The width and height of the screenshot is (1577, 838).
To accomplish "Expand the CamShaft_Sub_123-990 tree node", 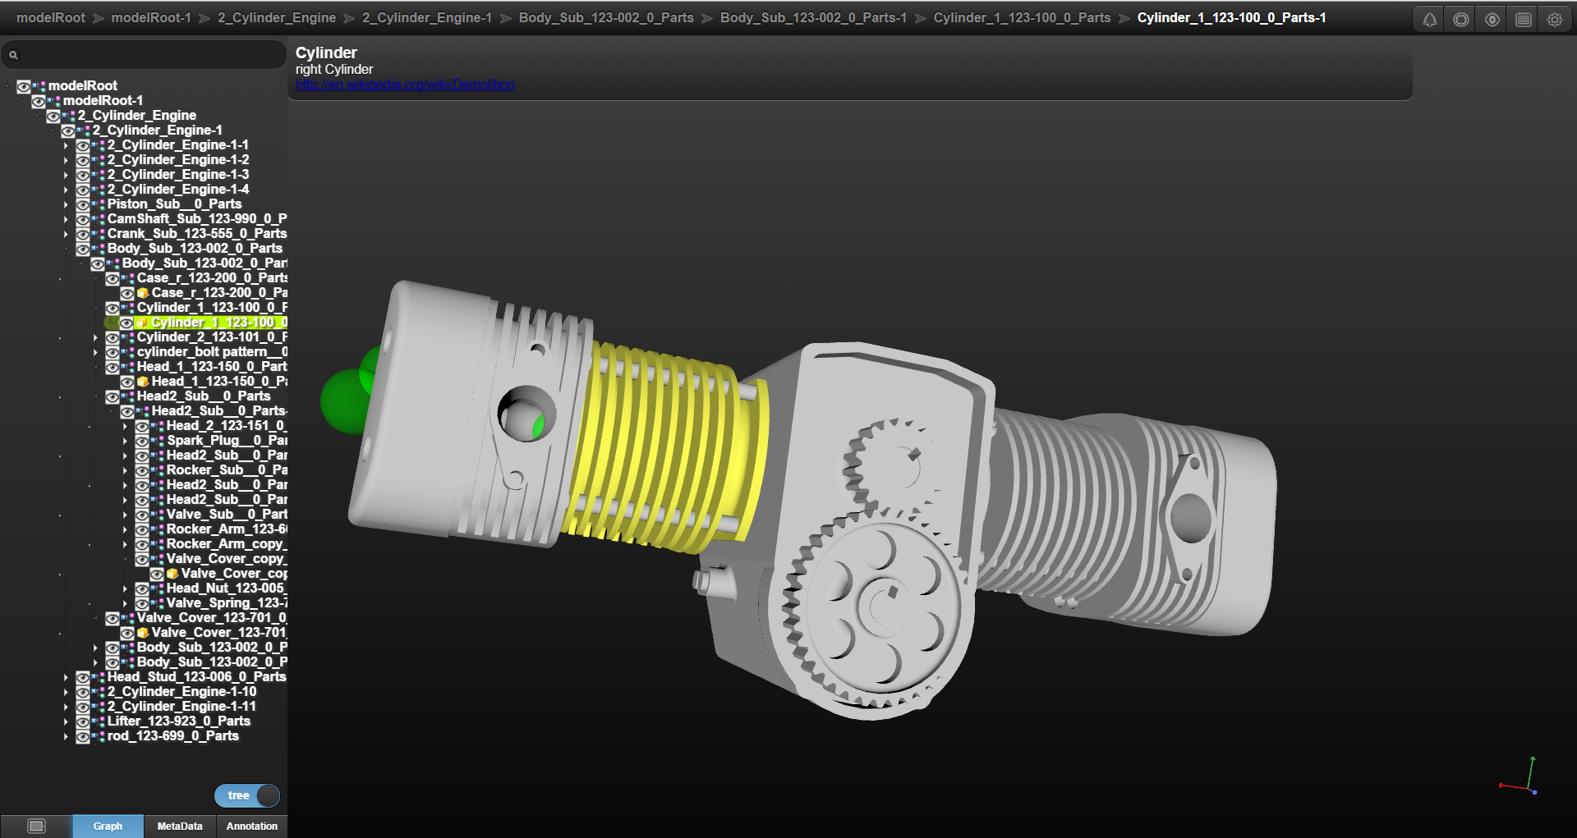I will click(x=67, y=219).
